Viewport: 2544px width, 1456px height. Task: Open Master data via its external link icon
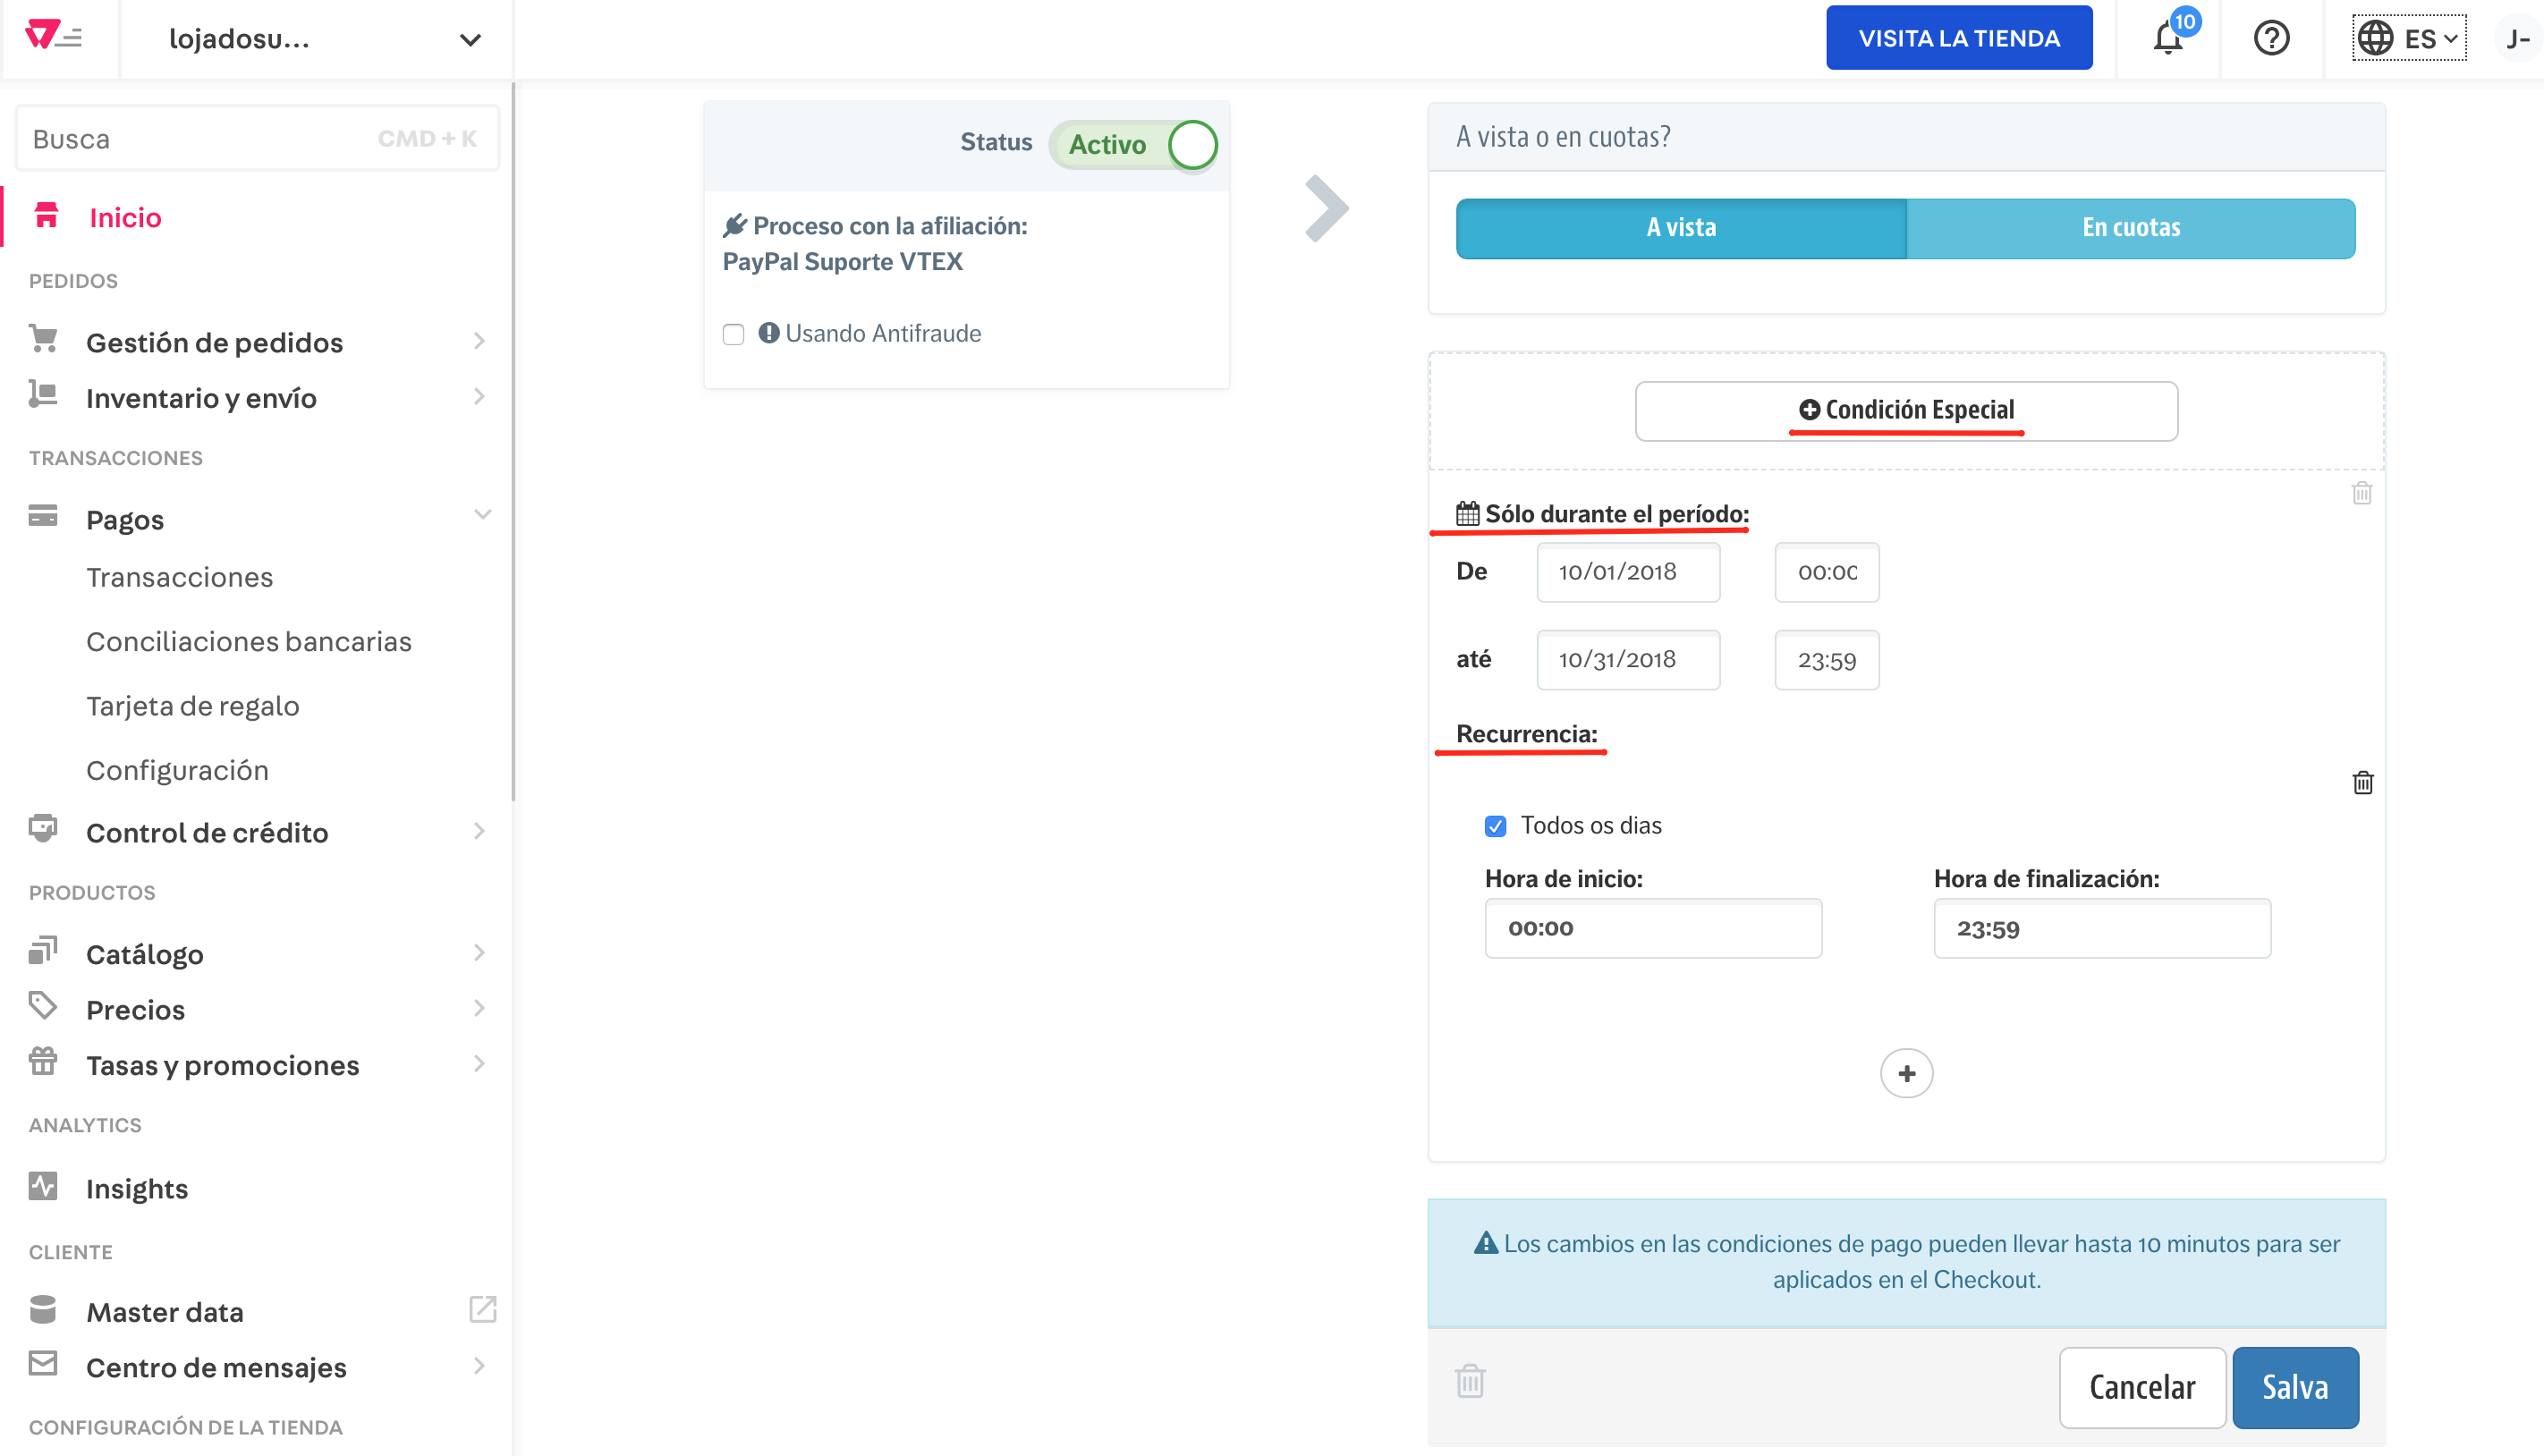pyautogui.click(x=482, y=1308)
